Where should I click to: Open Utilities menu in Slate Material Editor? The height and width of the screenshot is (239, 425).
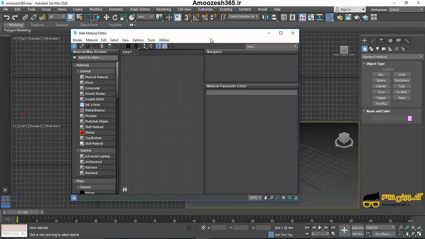point(164,40)
